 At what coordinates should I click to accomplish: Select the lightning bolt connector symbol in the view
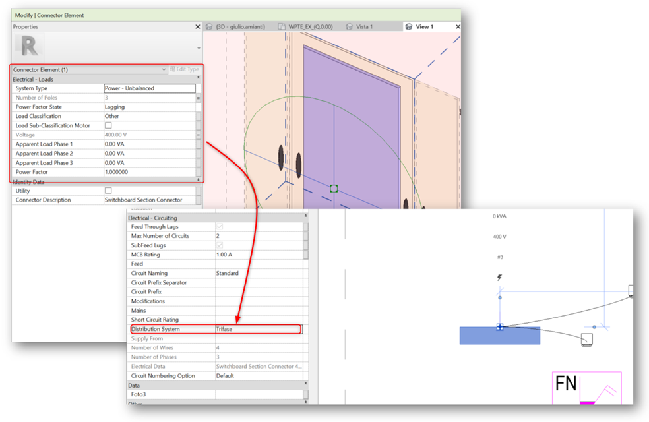(498, 278)
